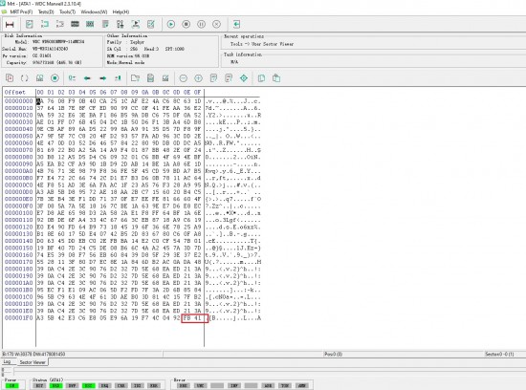Click the 00 column header in hex view
Viewport: 526px width, 390px height.
(x=40, y=92)
